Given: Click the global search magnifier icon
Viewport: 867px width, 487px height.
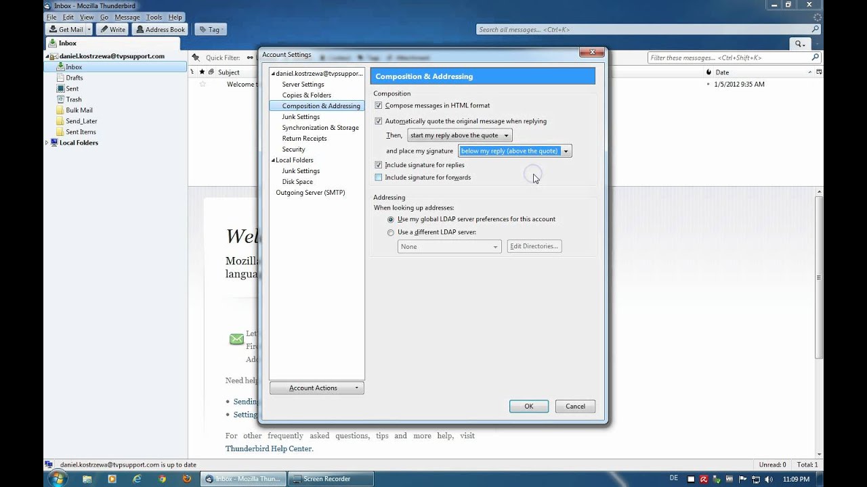Looking at the screenshot, I should (x=816, y=29).
